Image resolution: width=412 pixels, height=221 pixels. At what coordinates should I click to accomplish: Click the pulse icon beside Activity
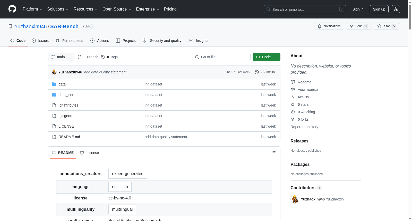[x=293, y=97]
